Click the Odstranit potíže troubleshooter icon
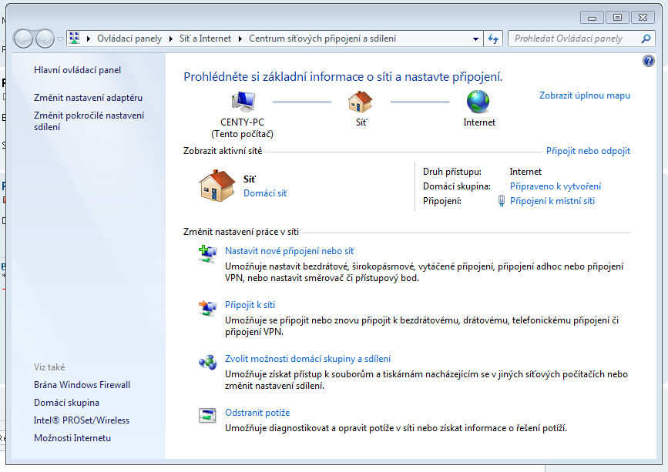Image resolution: width=668 pixels, height=472 pixels. (x=207, y=415)
